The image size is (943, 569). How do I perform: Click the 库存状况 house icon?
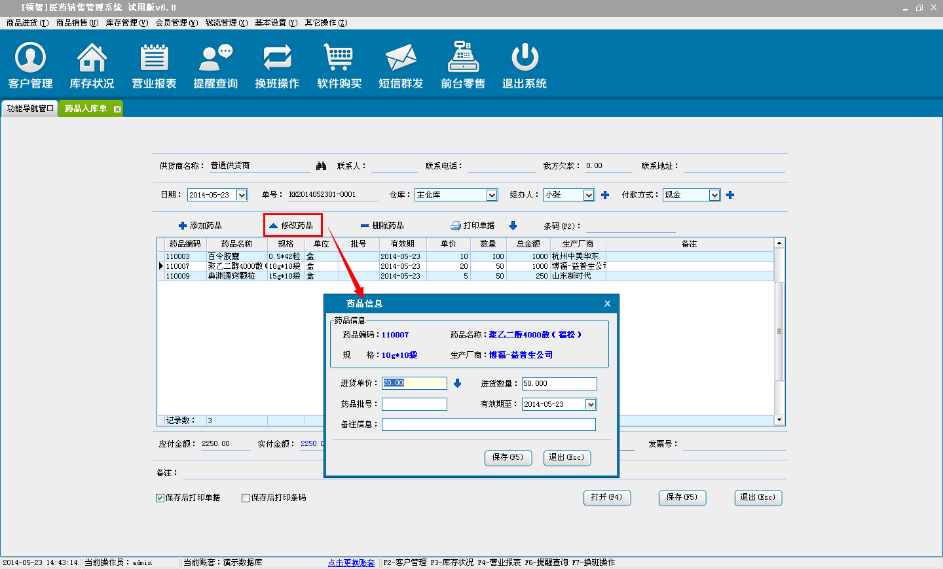[92, 58]
